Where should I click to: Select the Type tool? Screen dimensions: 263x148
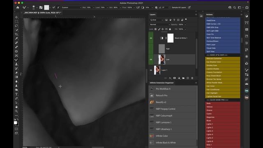16,94
